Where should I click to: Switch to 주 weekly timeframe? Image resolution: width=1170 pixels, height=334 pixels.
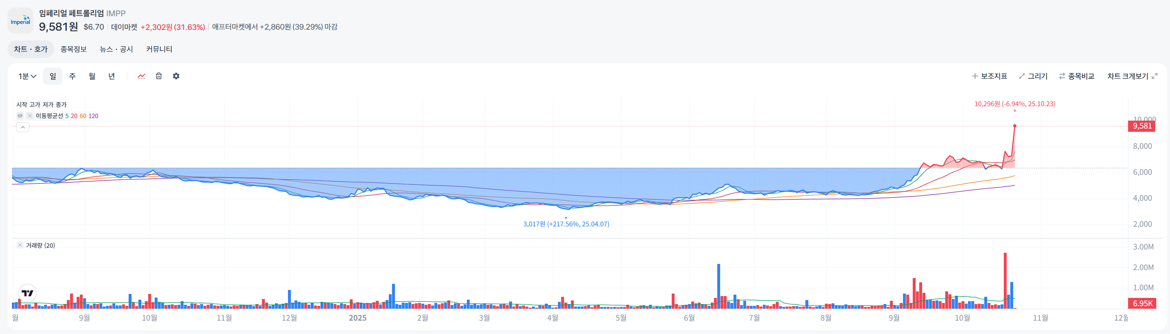(x=72, y=76)
